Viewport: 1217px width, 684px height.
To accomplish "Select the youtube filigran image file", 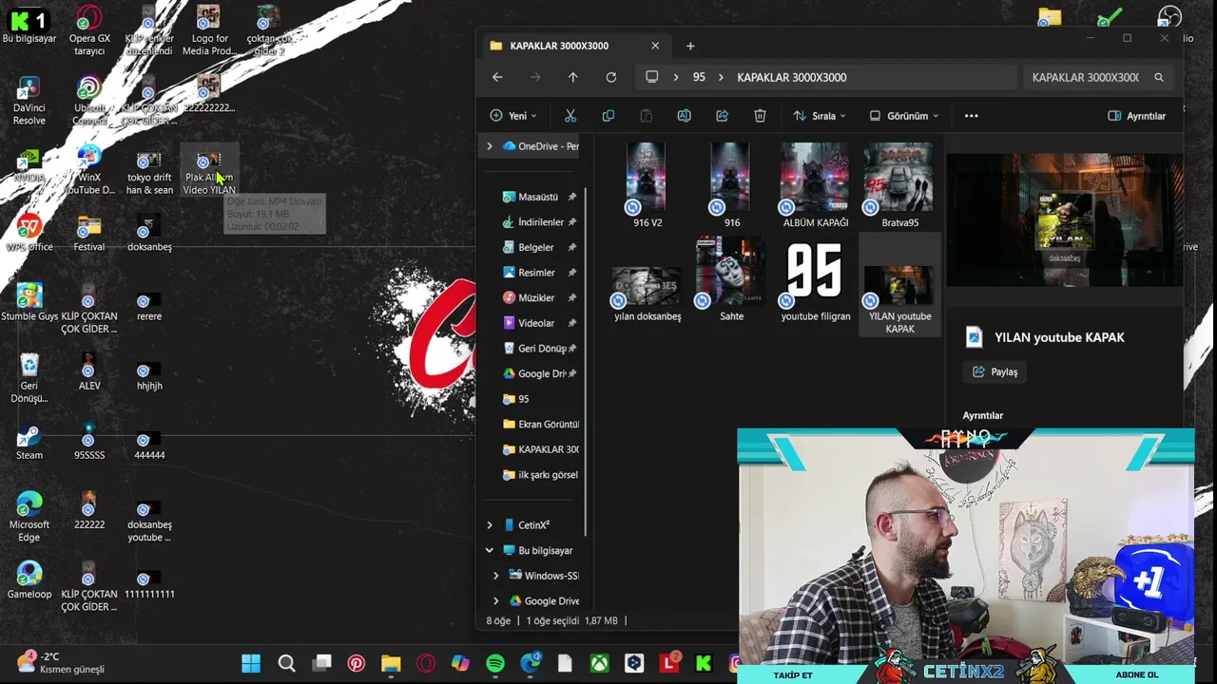I will point(815,280).
